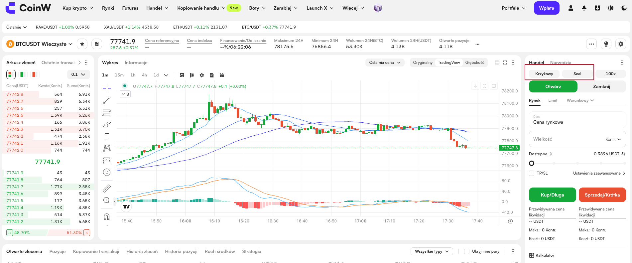The image size is (632, 263).
Task: Switch to the Pozycje tab
Action: coord(58,251)
